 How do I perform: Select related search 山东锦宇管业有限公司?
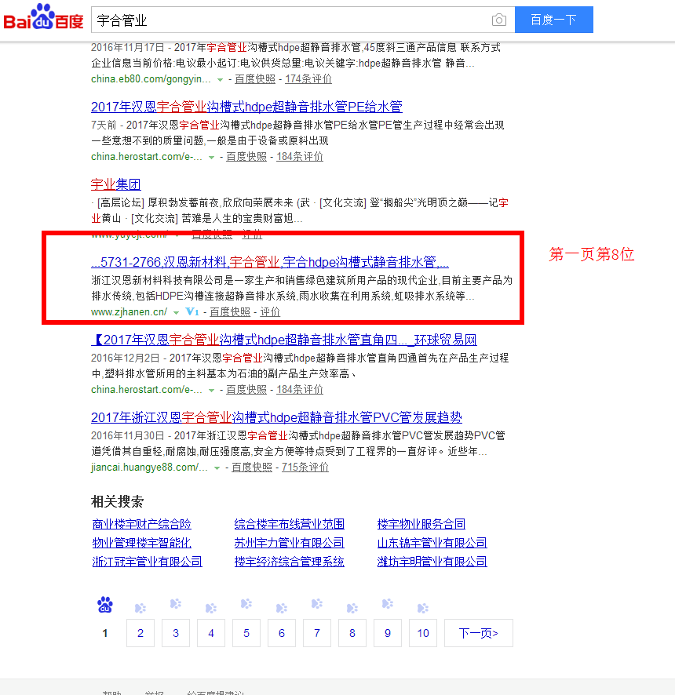(x=432, y=543)
